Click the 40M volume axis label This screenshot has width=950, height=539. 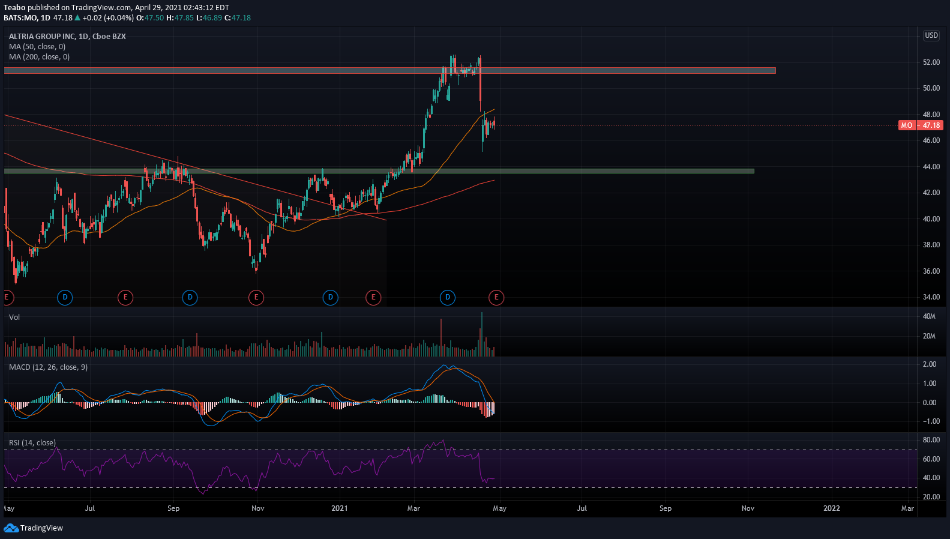tap(929, 316)
